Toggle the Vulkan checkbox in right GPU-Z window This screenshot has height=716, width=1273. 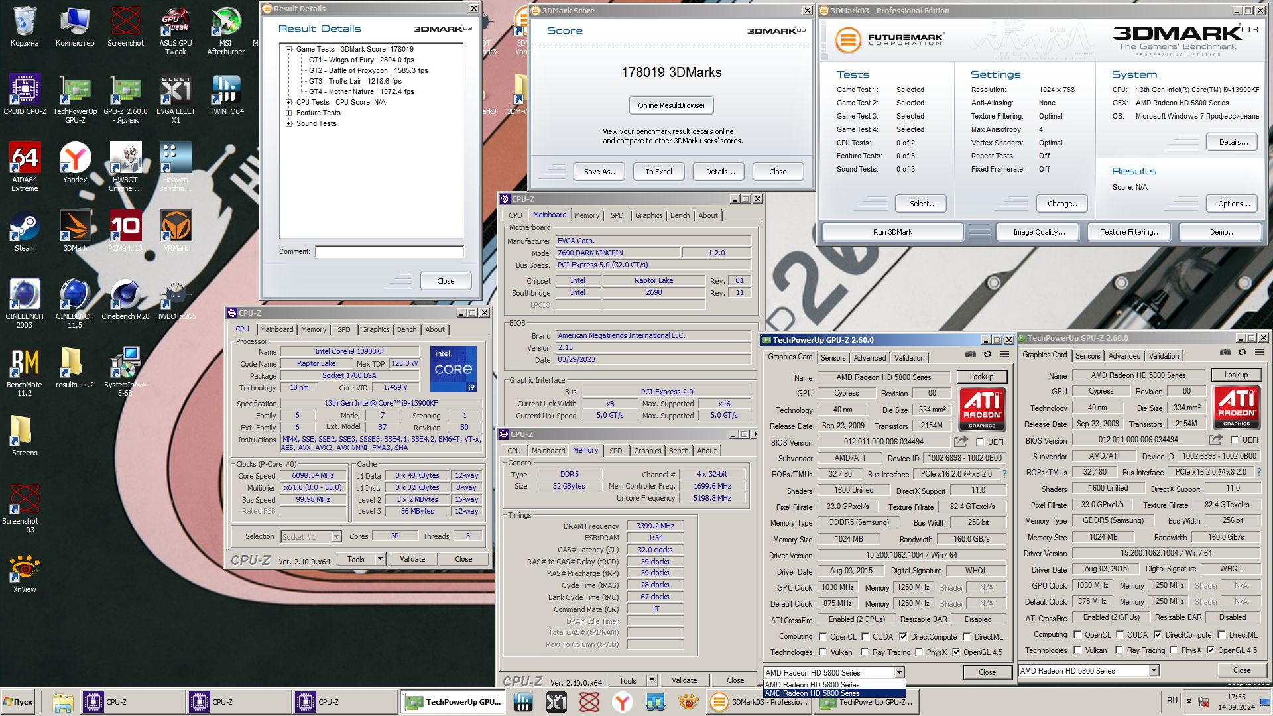(1077, 650)
